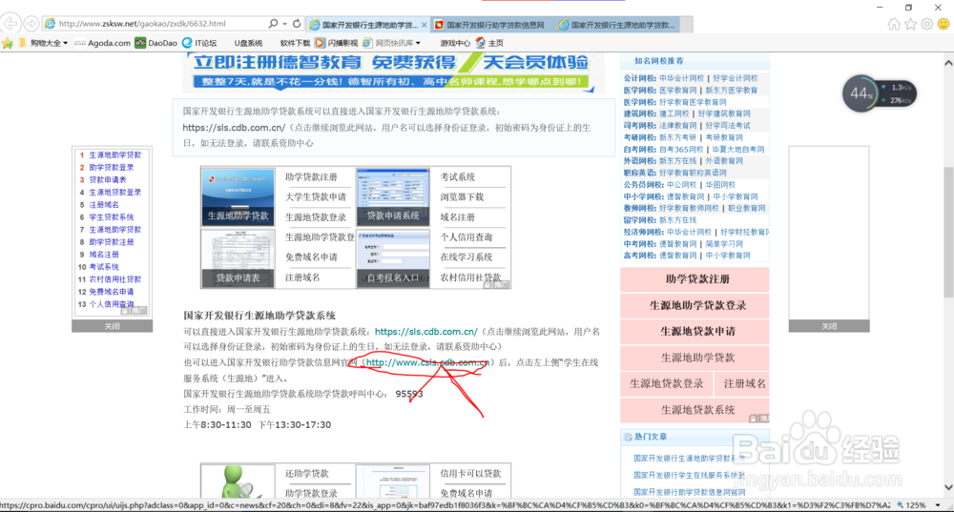Viewport: 954px width, 512px height.
Task: Close the active browser tab
Action: point(425,25)
